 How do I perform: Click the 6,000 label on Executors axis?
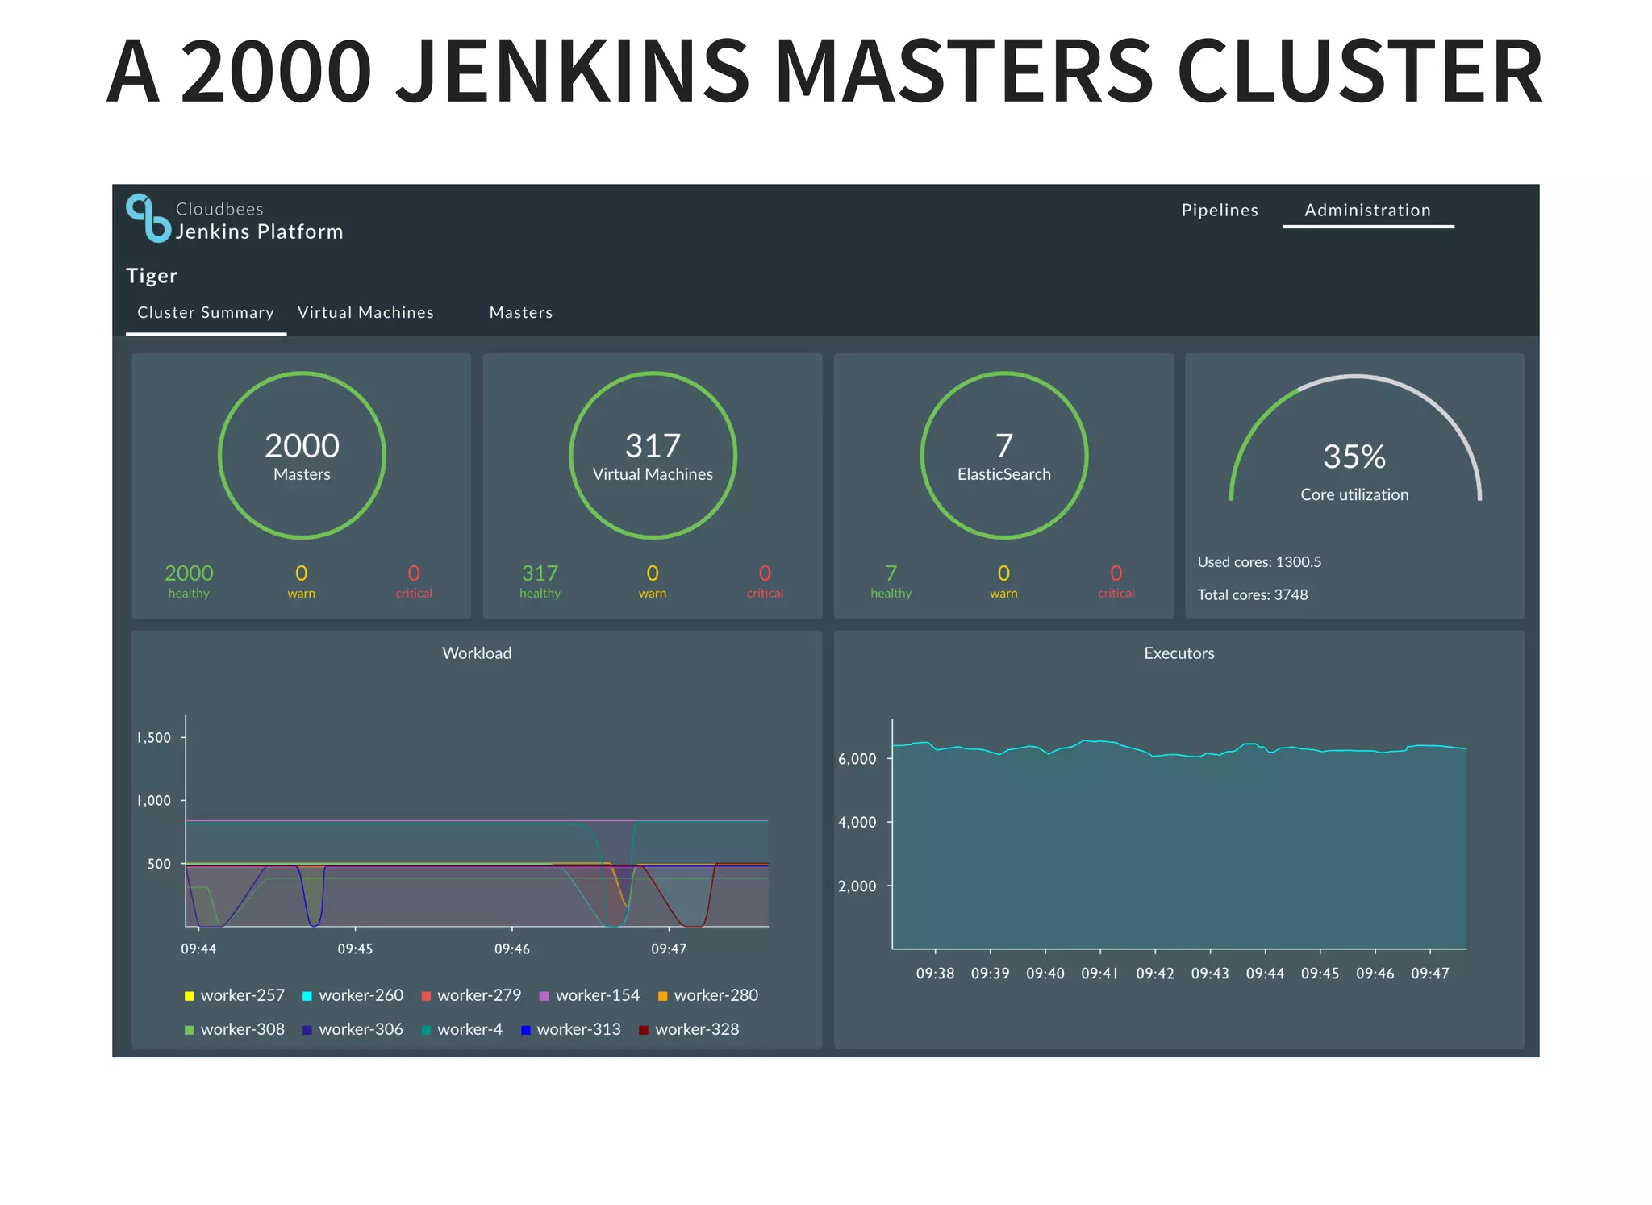click(857, 759)
